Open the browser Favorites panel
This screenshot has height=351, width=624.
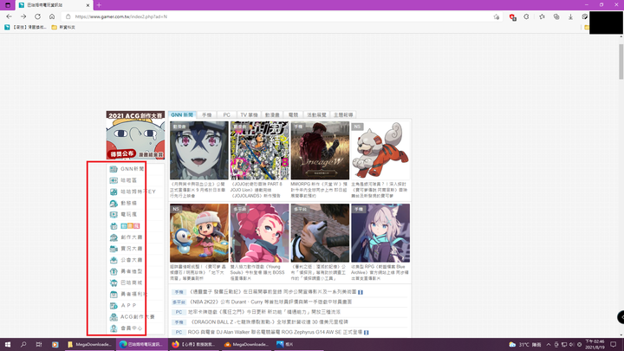click(542, 16)
